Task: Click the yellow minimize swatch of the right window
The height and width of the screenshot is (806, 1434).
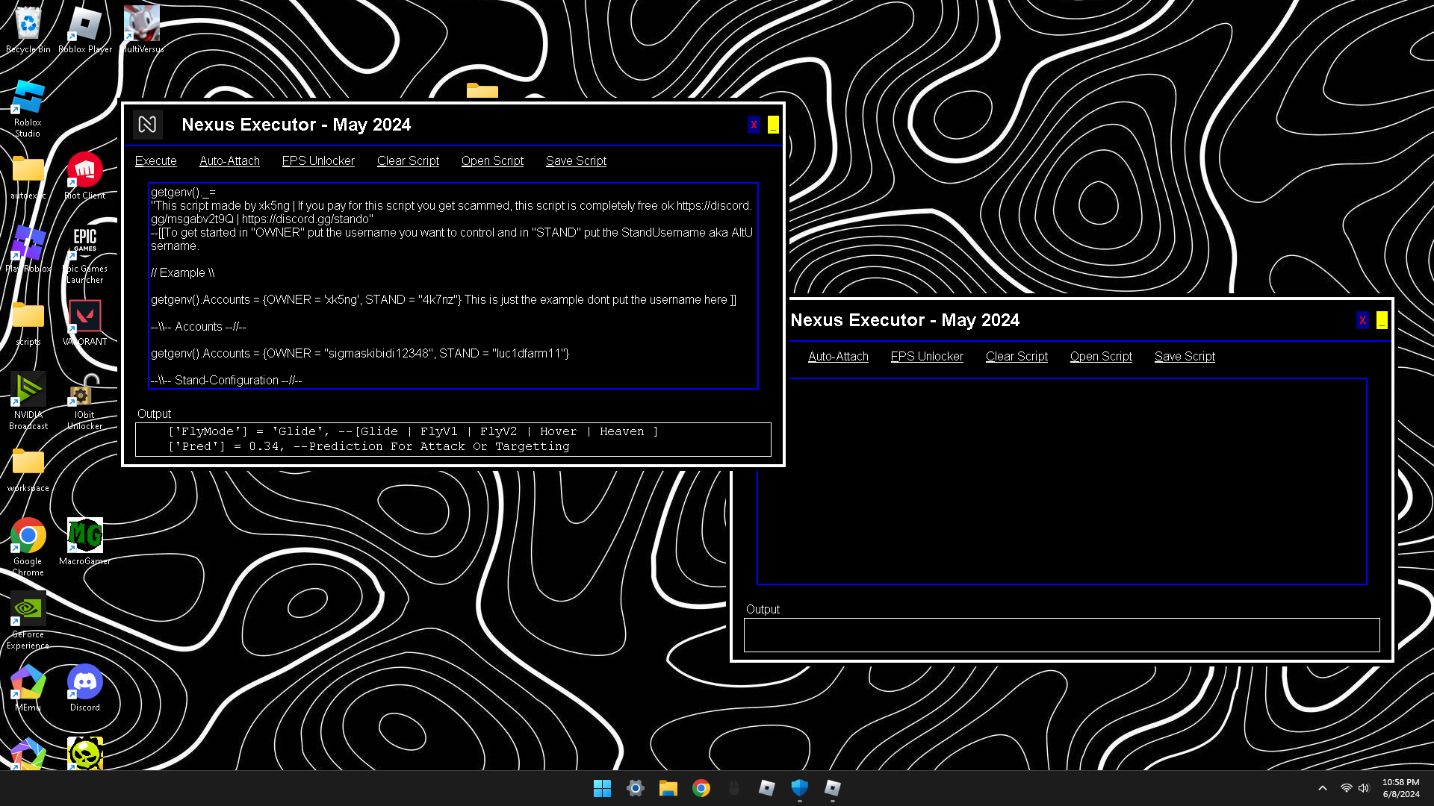Action: coord(1382,321)
